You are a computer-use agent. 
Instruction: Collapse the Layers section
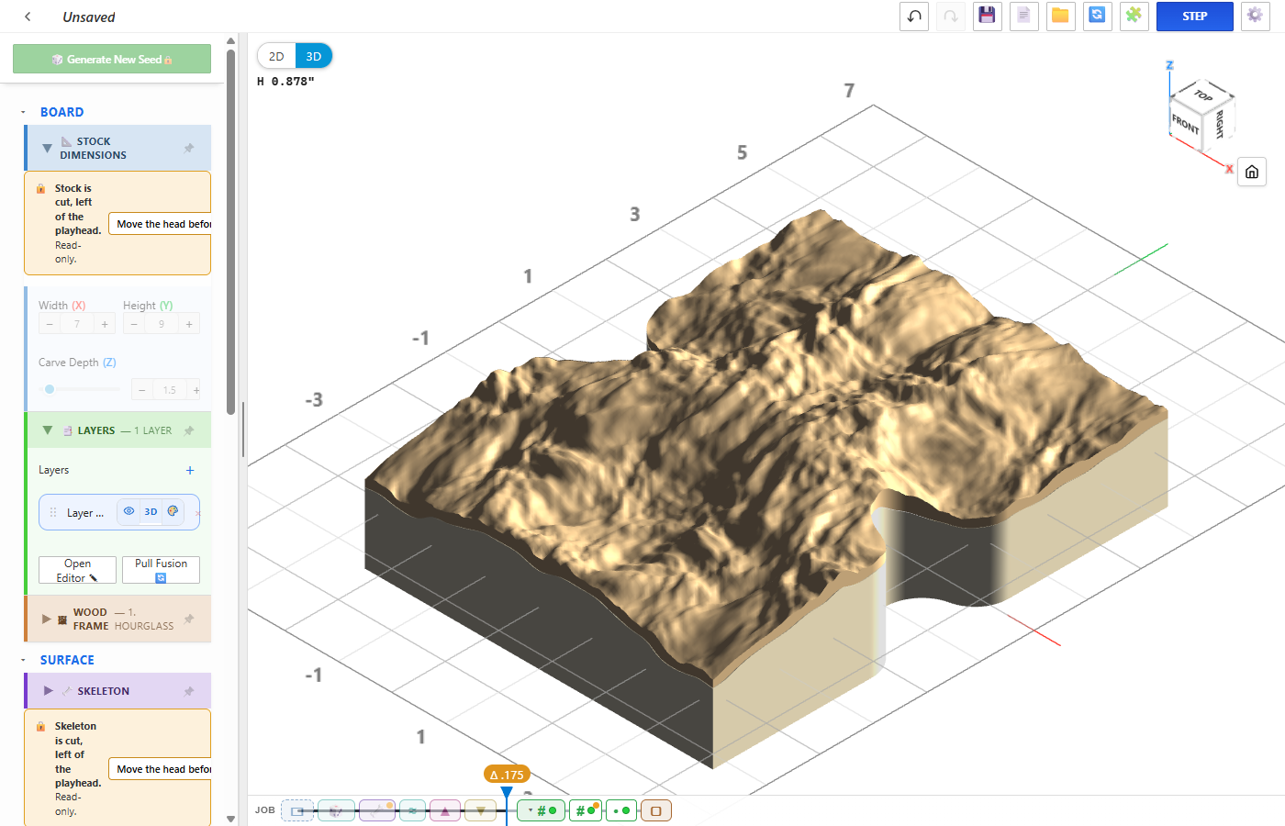tap(47, 430)
